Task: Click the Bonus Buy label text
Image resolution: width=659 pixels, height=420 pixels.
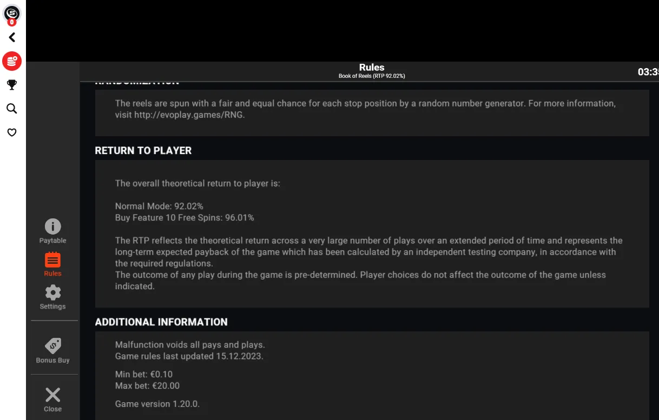Action: 52,361
